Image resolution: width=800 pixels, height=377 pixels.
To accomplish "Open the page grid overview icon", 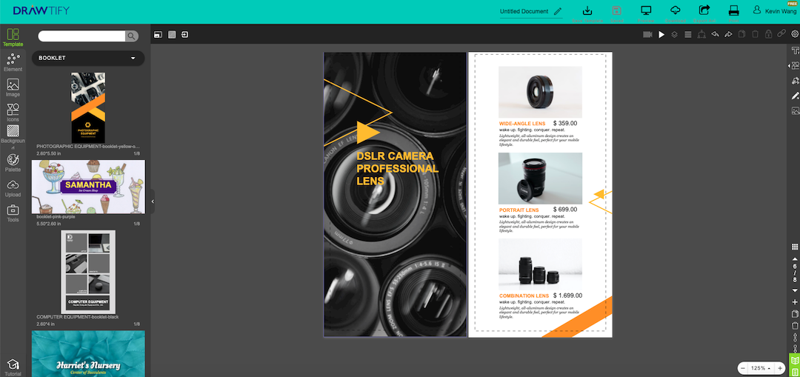I will (794, 247).
